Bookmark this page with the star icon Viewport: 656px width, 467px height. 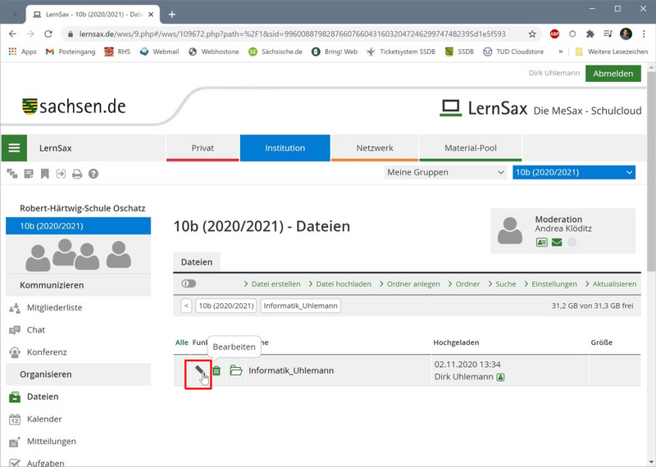point(532,34)
